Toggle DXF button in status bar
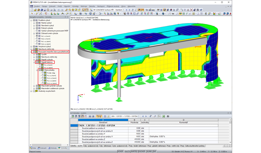This screenshot has height=153, width=261. (x=155, y=151)
